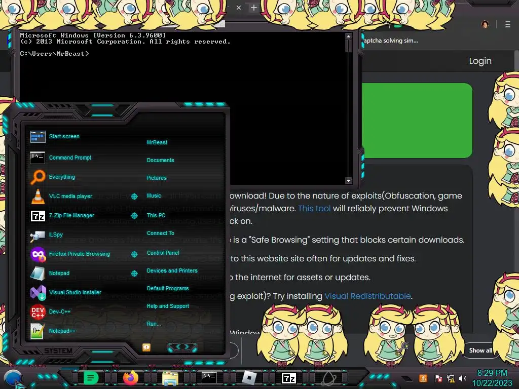Click the Login link on the webpage
This screenshot has width=519, height=389.
480,61
